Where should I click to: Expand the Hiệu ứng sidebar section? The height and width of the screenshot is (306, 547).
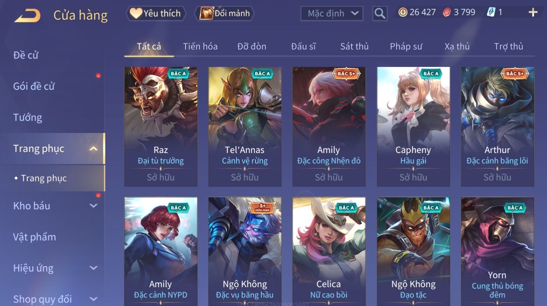(x=93, y=268)
